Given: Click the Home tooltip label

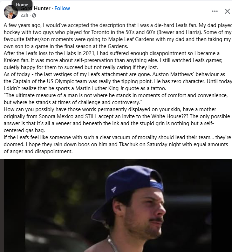Looking at the screenshot, I should 22,5.
